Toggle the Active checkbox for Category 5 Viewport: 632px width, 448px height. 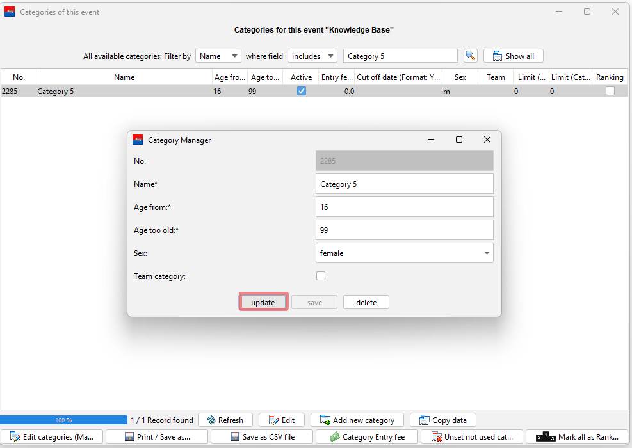[302, 91]
